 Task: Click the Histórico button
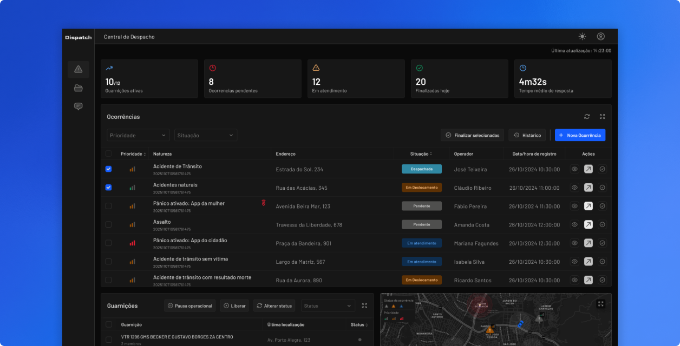coord(527,135)
